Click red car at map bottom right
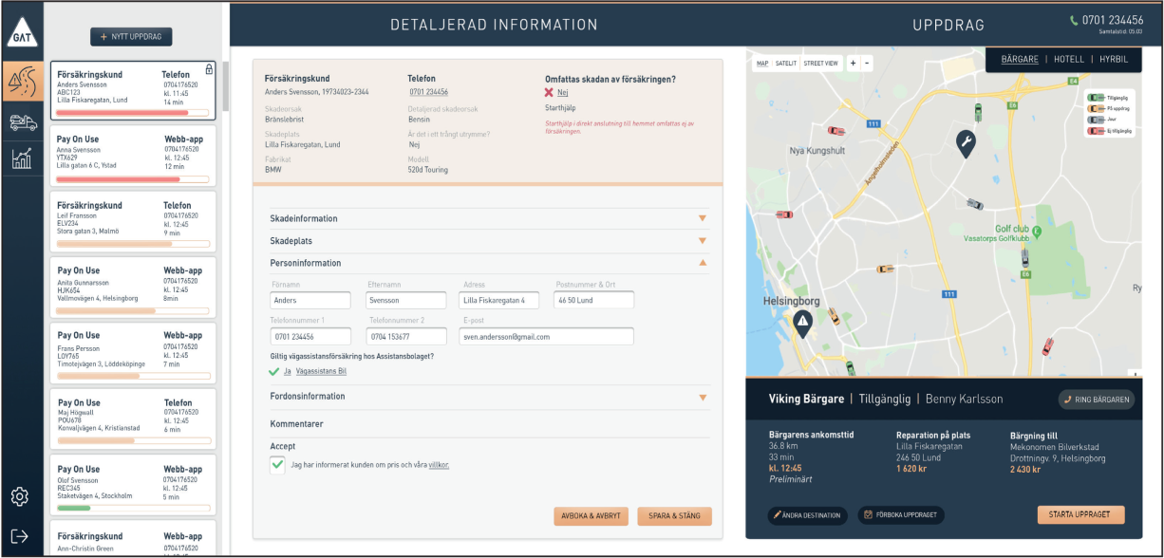The width and height of the screenshot is (1164, 558). tap(1047, 346)
